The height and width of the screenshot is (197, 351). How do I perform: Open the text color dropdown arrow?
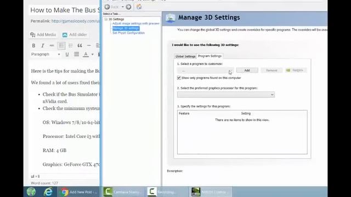[x=93, y=54]
